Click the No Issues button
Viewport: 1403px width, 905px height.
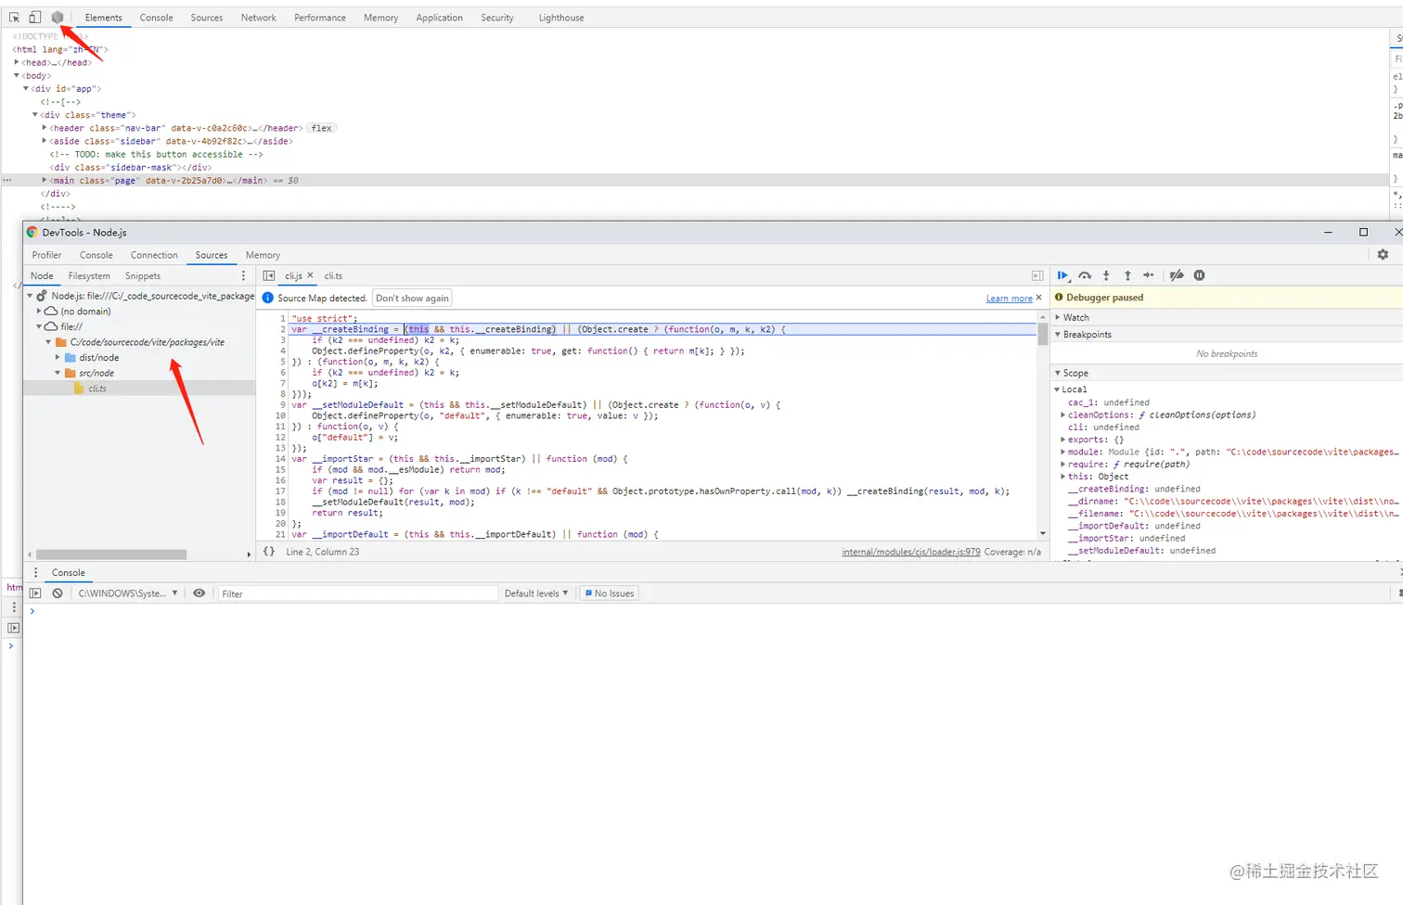click(610, 593)
